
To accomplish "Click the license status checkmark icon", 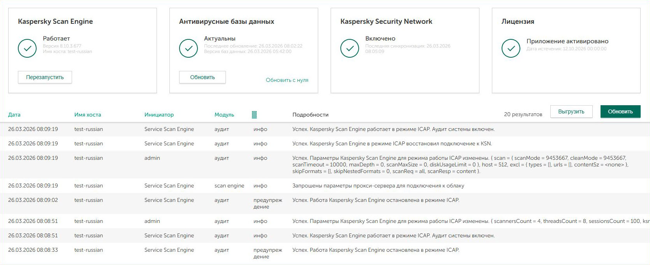I will coord(511,48).
